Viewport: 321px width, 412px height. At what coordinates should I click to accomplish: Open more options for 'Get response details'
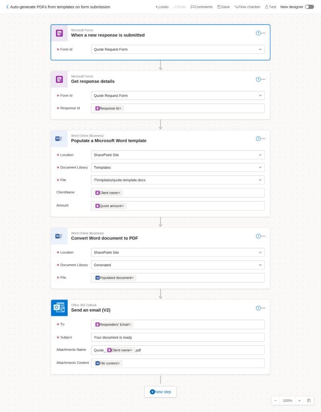coord(263,79)
